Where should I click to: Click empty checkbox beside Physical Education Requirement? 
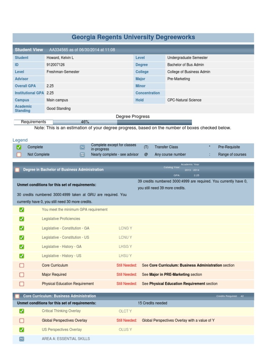(x=22, y=284)
